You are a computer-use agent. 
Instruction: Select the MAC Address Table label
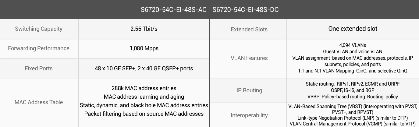tap(39, 102)
